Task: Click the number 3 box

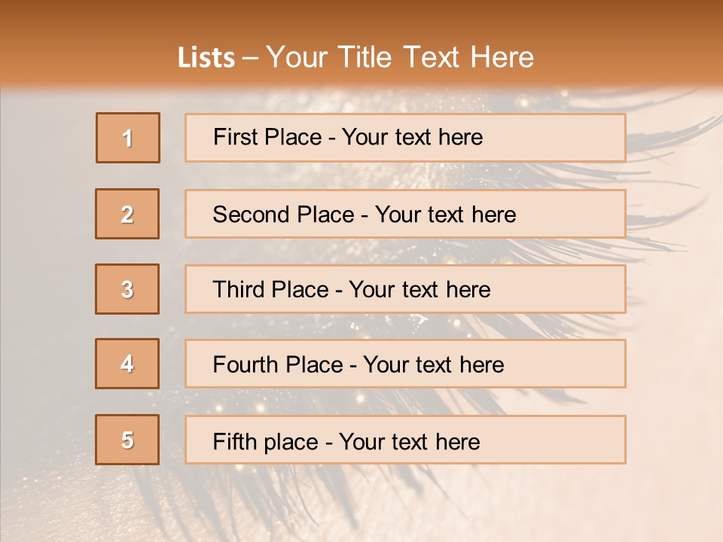Action: [x=127, y=289]
